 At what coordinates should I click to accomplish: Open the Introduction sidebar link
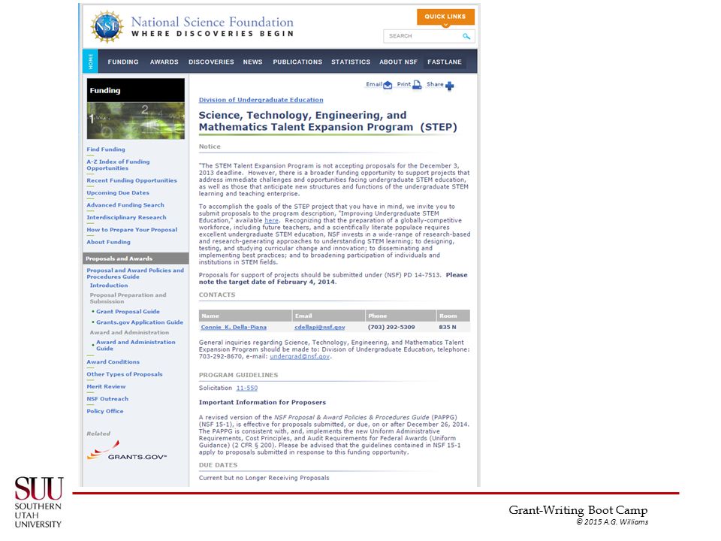point(108,286)
